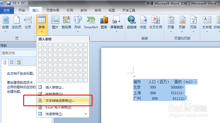Open the Screenshot dropdown arrow
This screenshot has height=123, width=220.
click(117, 32)
